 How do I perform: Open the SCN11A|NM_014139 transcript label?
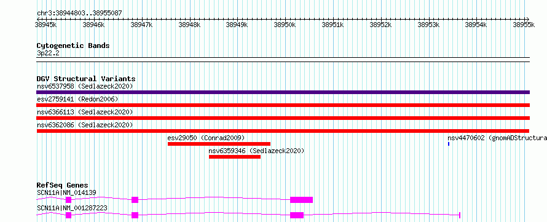[x=66, y=192]
